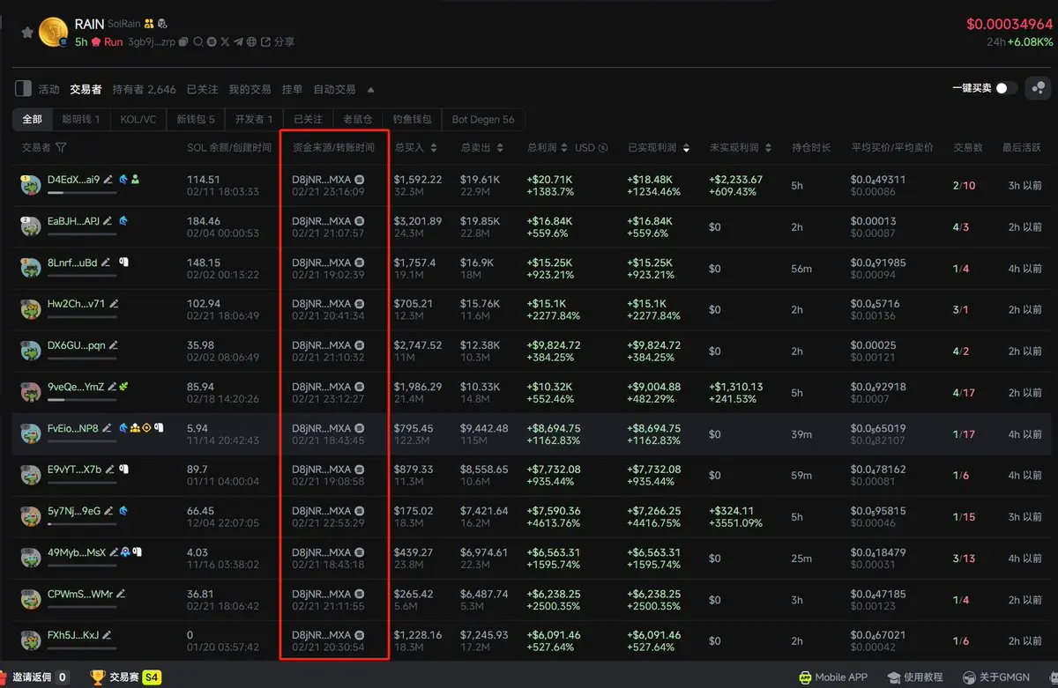This screenshot has height=688, width=1058.
Task: Edit the remark for wallet 9veQe...YmZ
Action: coord(113,387)
